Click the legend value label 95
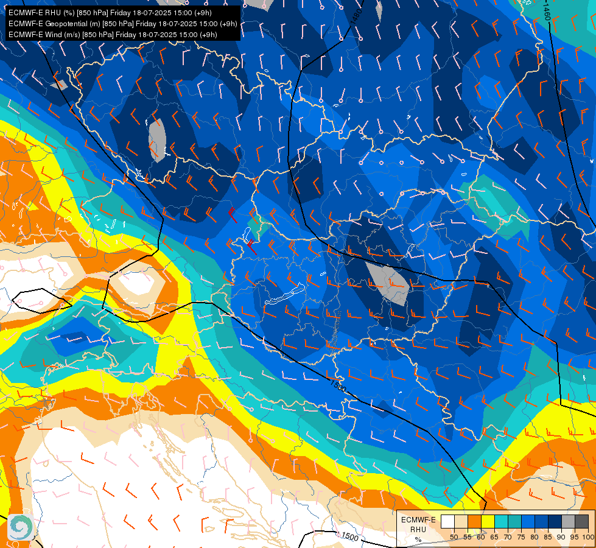This screenshot has height=548, width=596. 574,537
